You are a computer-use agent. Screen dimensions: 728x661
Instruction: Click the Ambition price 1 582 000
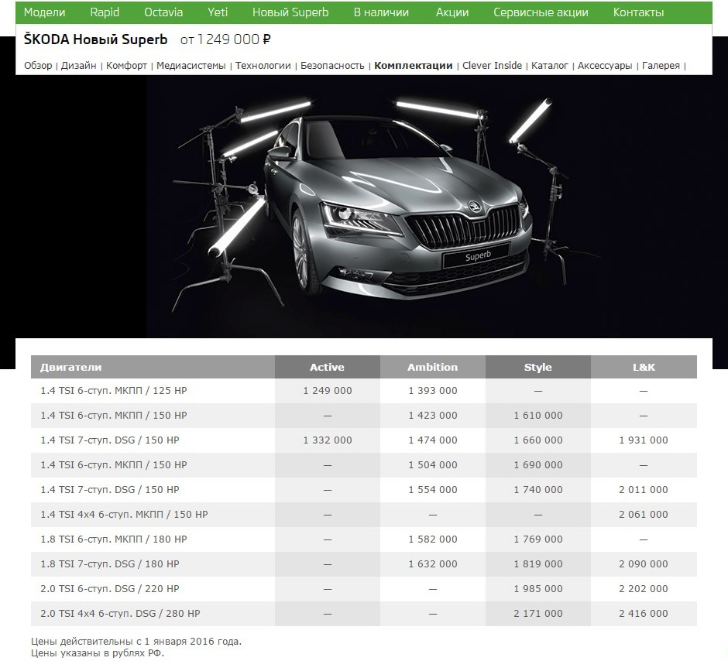tap(433, 539)
